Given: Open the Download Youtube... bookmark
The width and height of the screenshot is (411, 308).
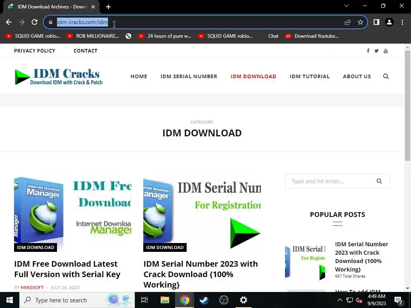Looking at the screenshot, I should 312,36.
